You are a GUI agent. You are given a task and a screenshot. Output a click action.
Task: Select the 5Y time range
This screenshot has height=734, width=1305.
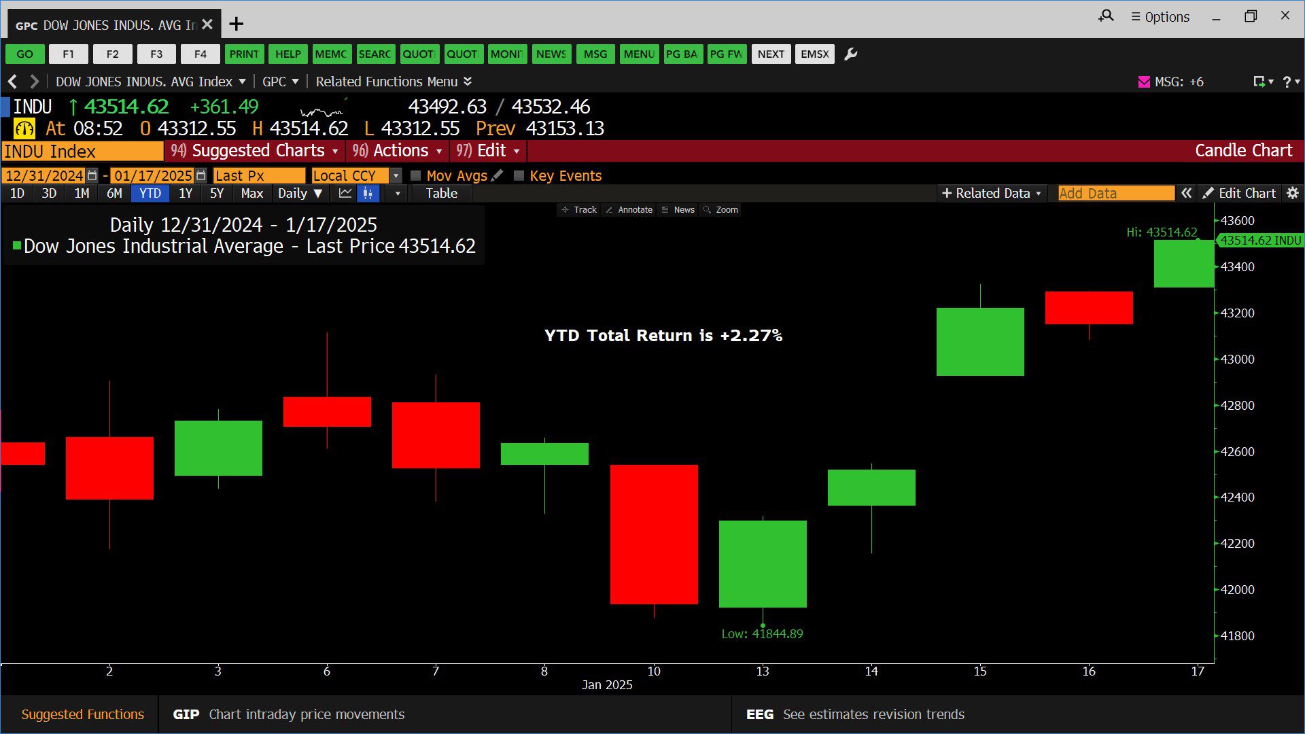pyautogui.click(x=217, y=193)
